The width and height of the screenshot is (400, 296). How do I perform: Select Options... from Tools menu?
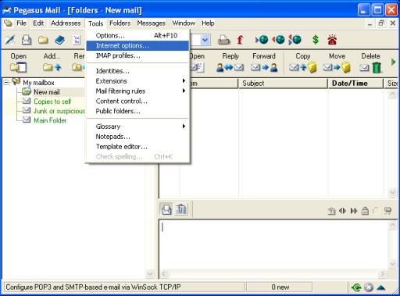(137, 35)
